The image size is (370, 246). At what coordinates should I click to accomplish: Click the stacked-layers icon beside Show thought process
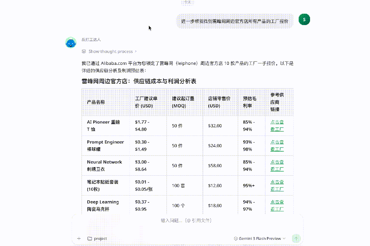84,51
